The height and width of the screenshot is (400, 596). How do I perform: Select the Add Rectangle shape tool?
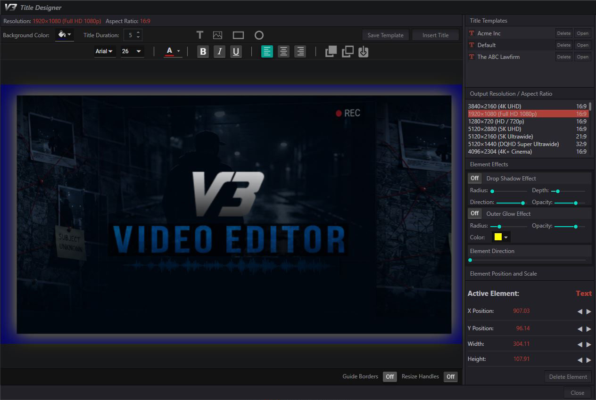[x=238, y=35]
